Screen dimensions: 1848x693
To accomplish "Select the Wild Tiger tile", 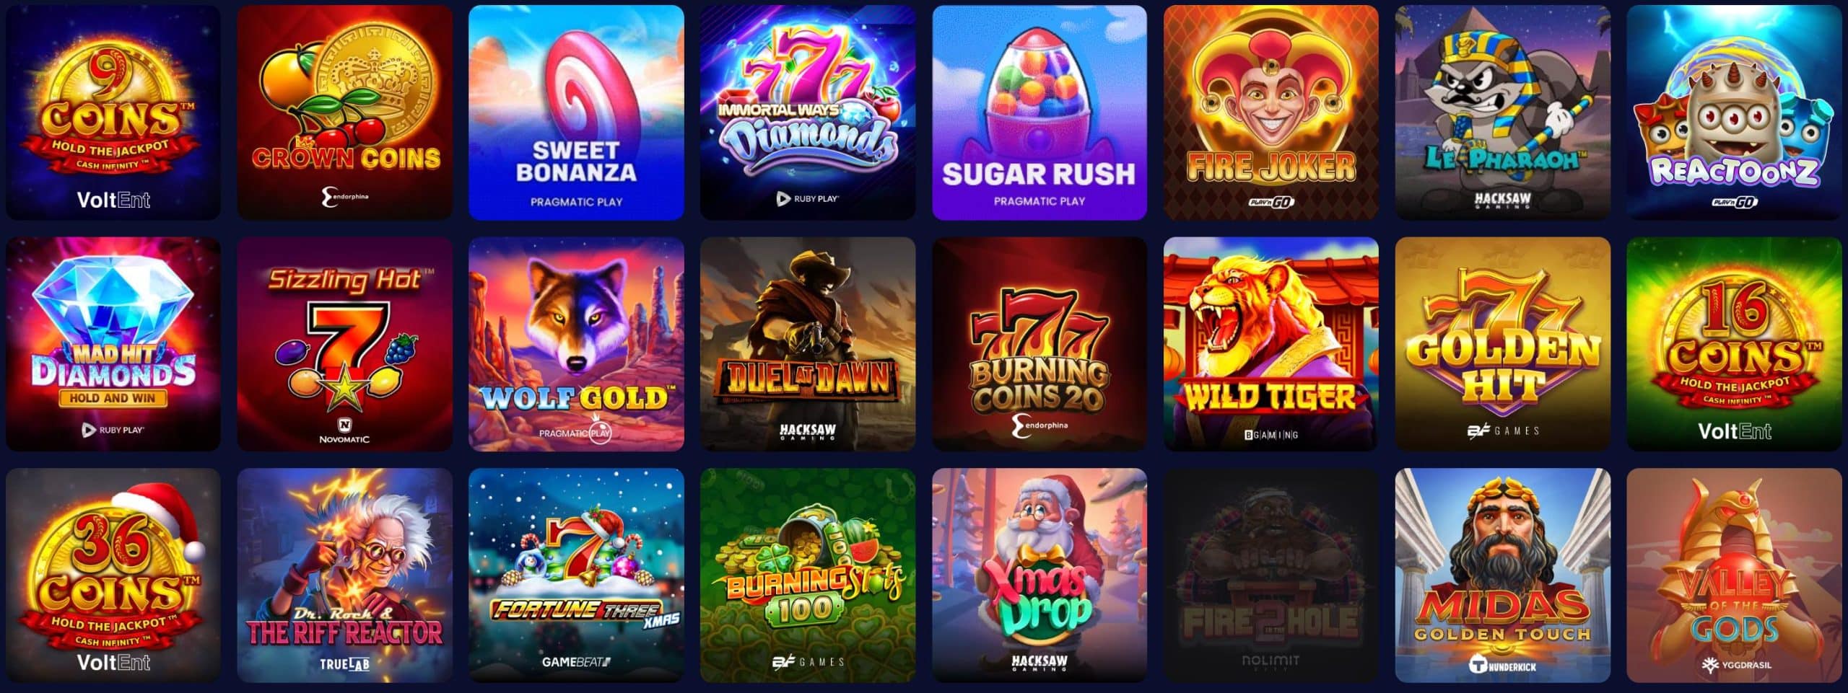I will point(1271,344).
